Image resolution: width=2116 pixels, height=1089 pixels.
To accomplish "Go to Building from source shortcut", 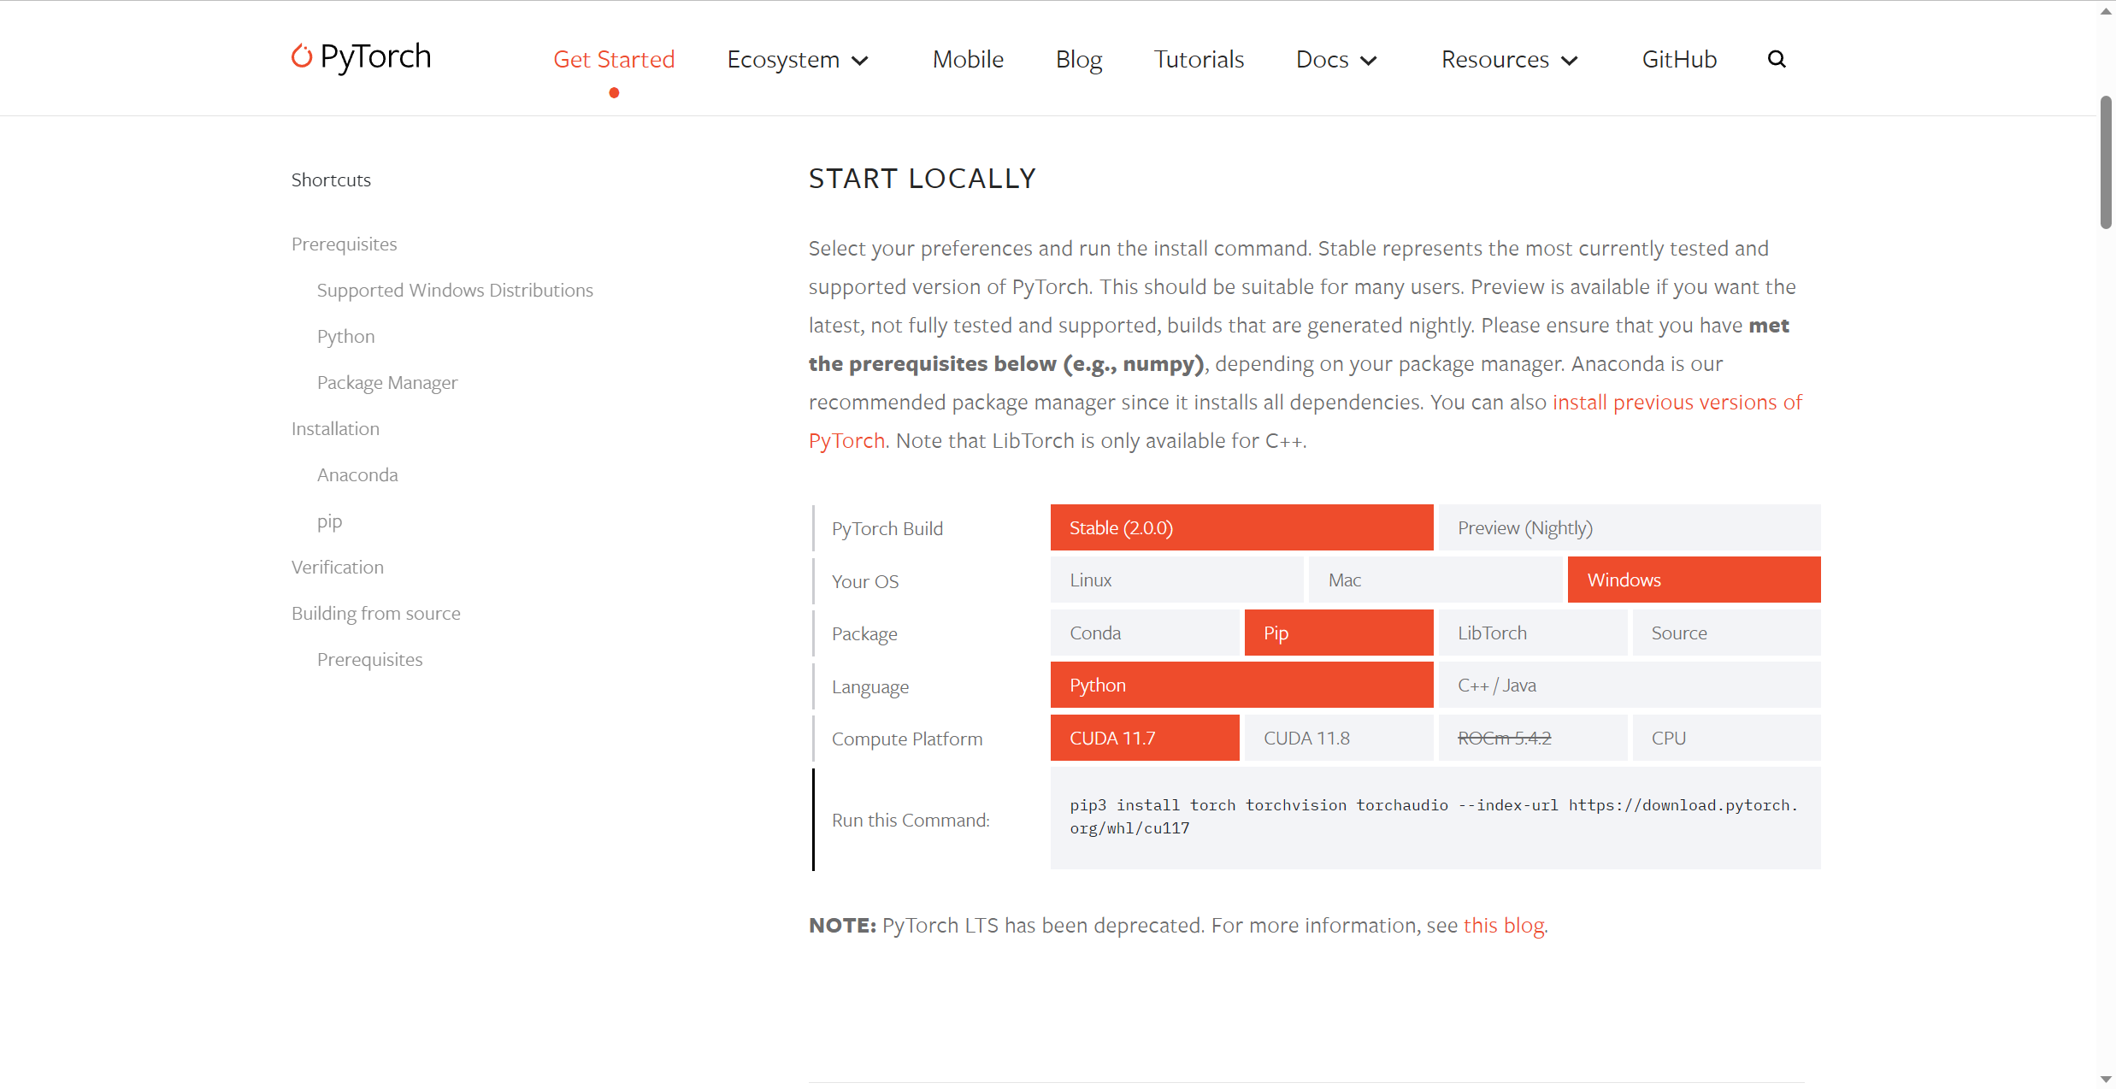I will 375,614.
